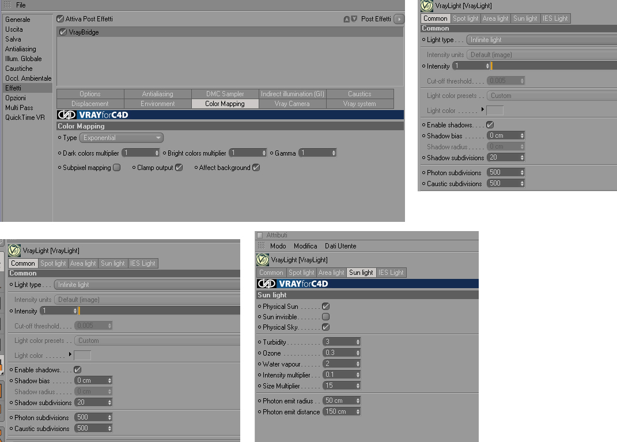The image size is (617, 442).
Task: Toggle the VrayBridge effect checkbox
Action: pyautogui.click(x=63, y=32)
